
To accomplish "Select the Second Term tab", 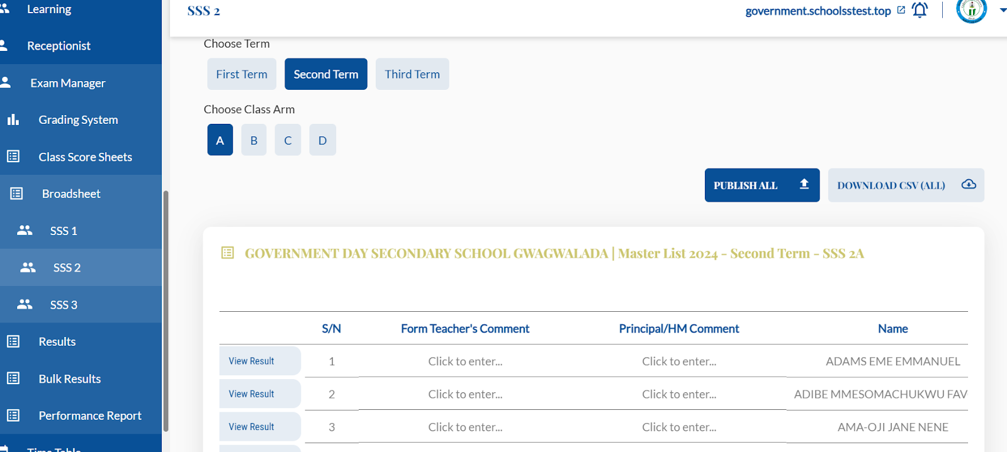I will point(326,74).
